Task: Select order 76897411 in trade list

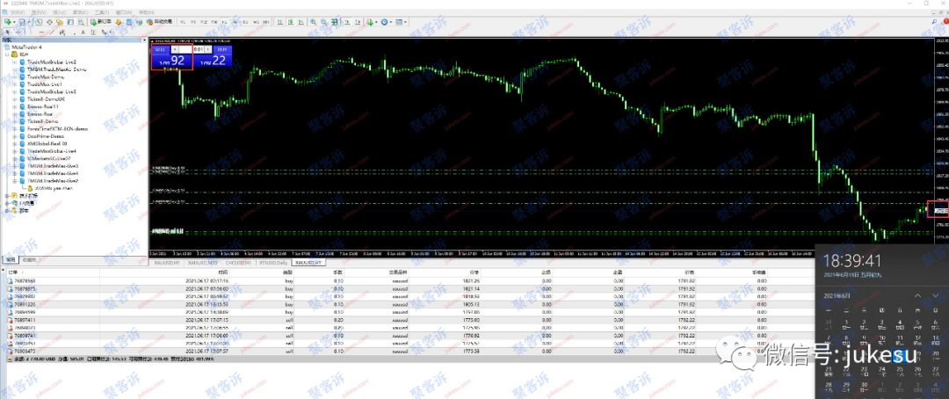Action: pos(411,320)
